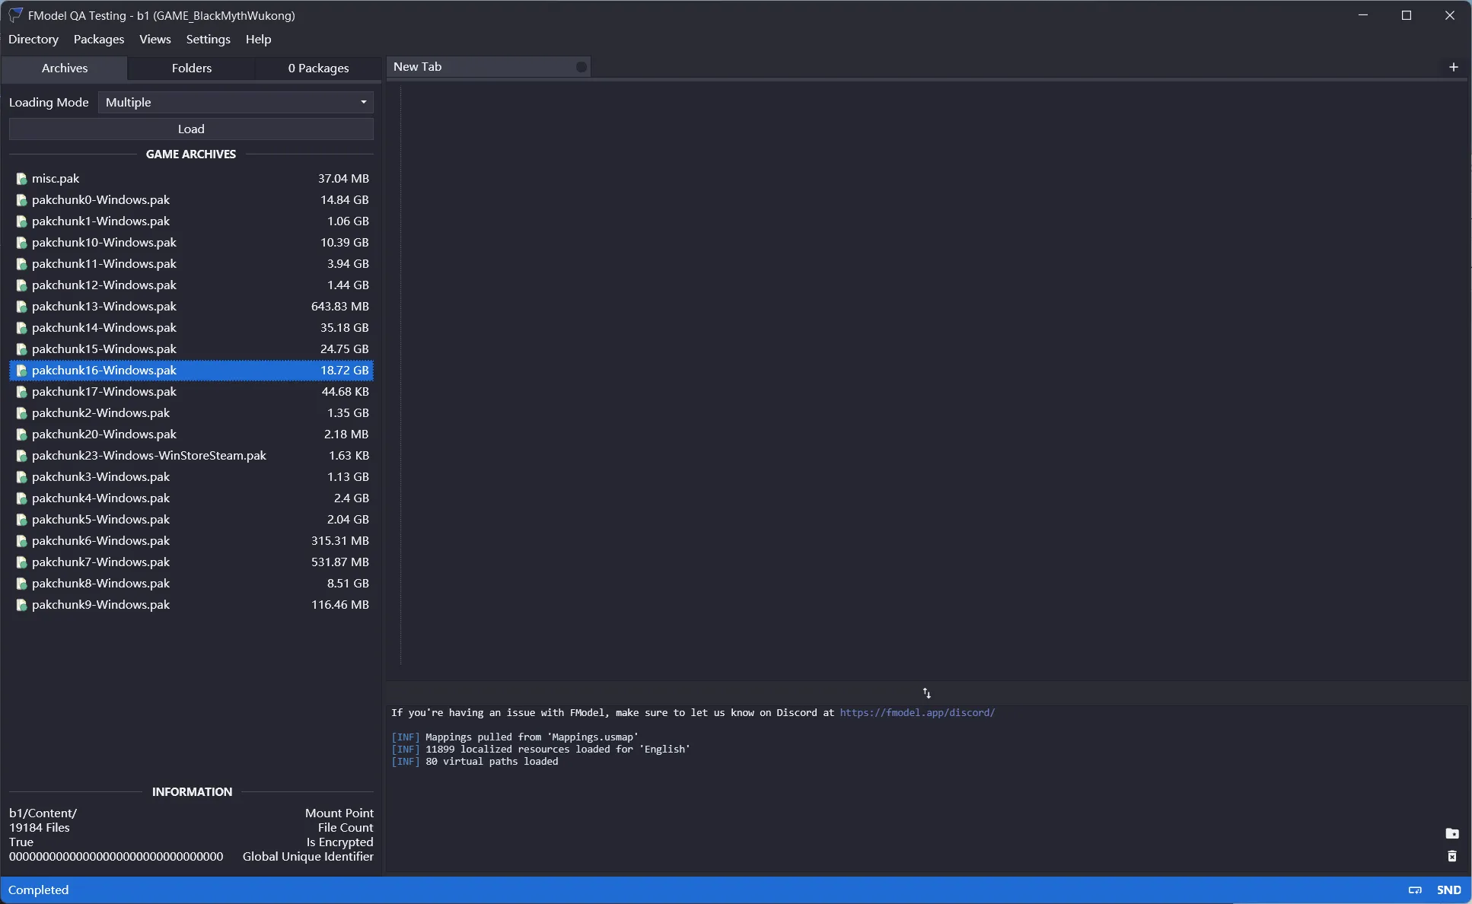Open the Loading Mode dropdown
1472x904 pixels.
235,102
